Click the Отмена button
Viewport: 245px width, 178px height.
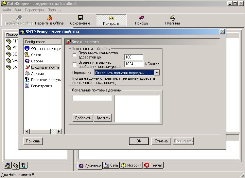[x=161, y=141]
